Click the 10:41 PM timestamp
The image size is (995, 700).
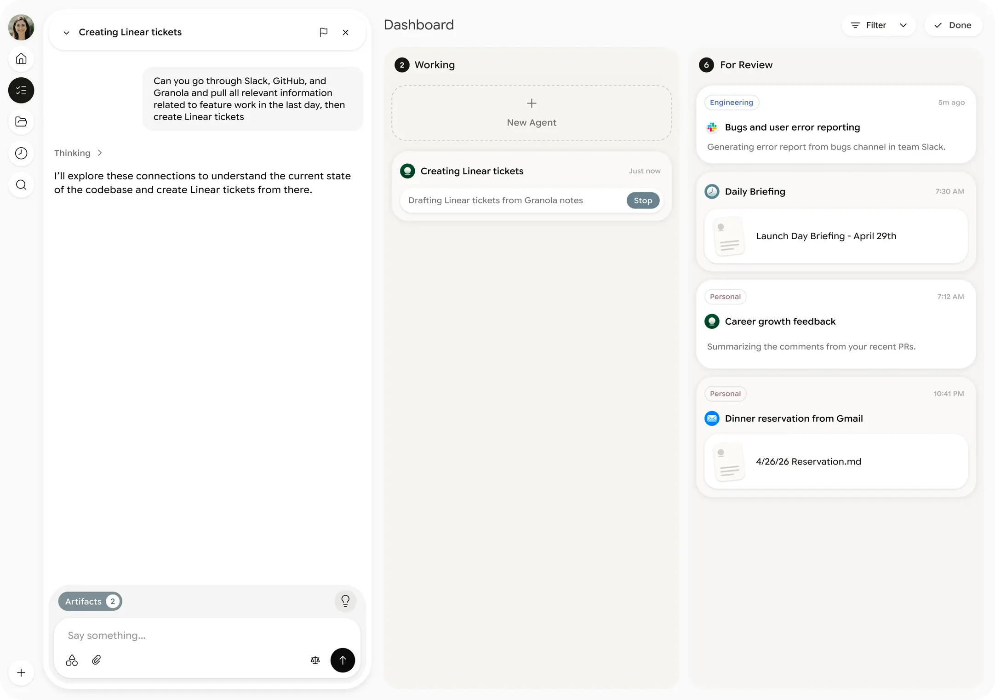949,394
